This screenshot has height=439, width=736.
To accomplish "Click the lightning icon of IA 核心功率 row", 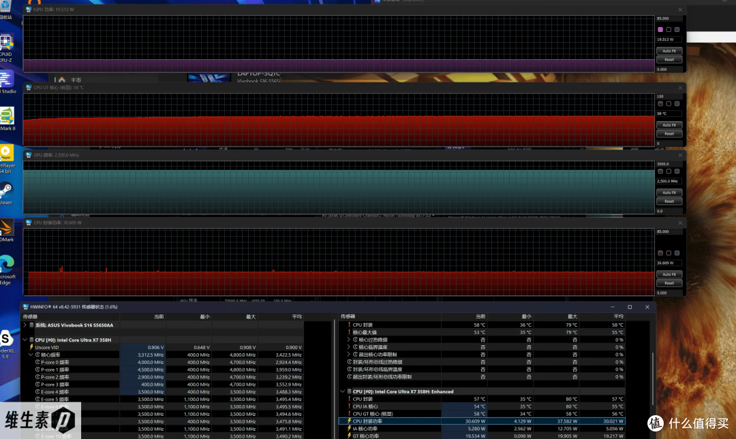I will coord(349,429).
